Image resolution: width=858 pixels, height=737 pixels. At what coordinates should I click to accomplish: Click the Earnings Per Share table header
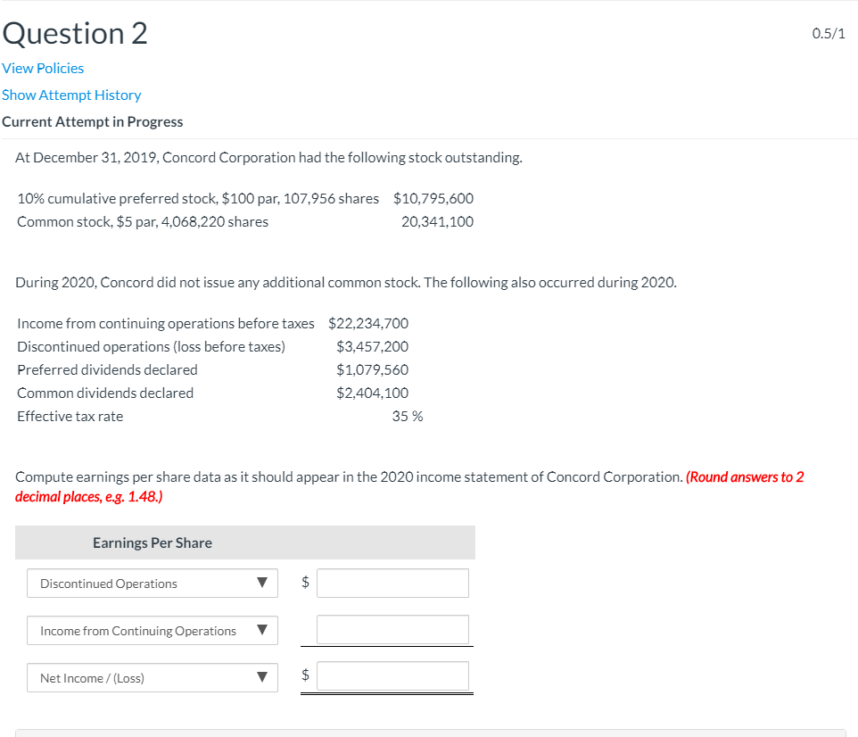pos(245,542)
